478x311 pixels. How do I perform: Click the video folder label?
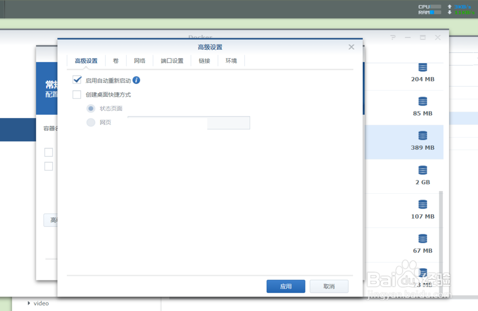(41, 303)
